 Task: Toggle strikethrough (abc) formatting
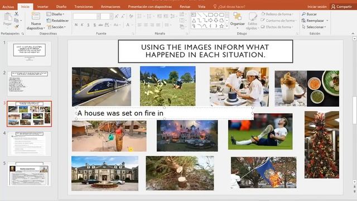pos(100,25)
